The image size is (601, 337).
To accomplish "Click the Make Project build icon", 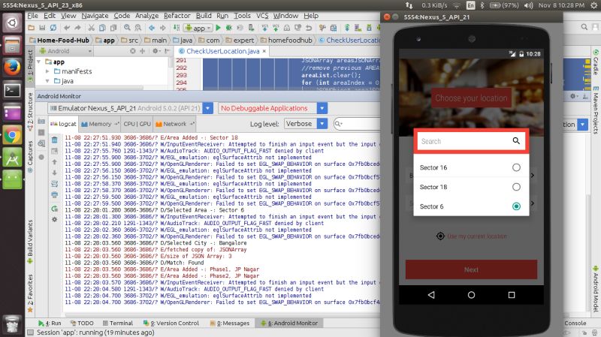I will point(176,28).
